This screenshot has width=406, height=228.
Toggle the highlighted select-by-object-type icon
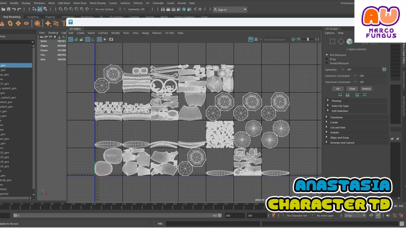click(x=40, y=9)
